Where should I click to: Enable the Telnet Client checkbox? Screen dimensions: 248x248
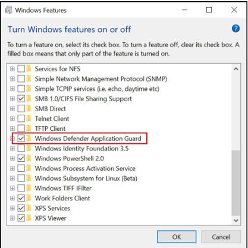pos(21,118)
